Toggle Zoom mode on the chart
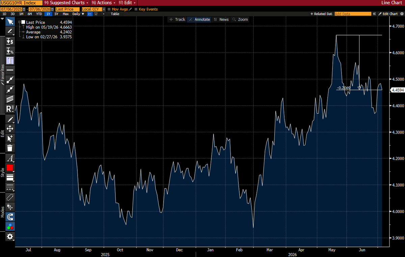 tap(240, 20)
